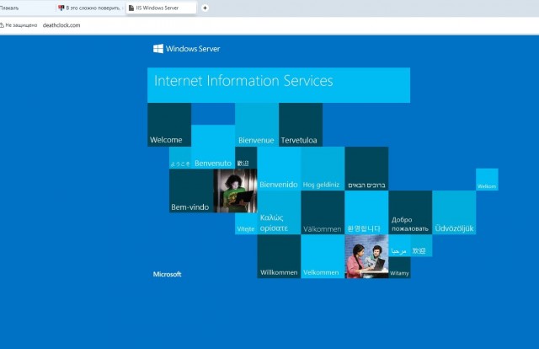The image size is (539, 349).
Task: Click the Welkom tile
Action: [x=487, y=180]
